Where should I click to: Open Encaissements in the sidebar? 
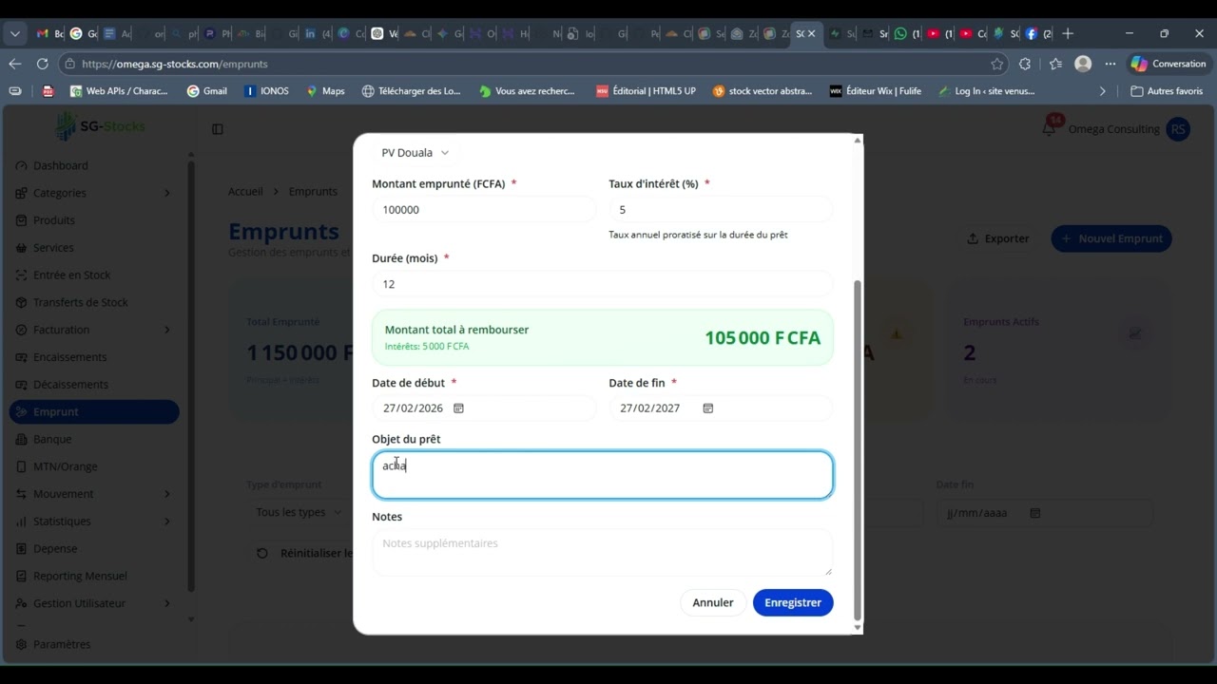pos(69,357)
